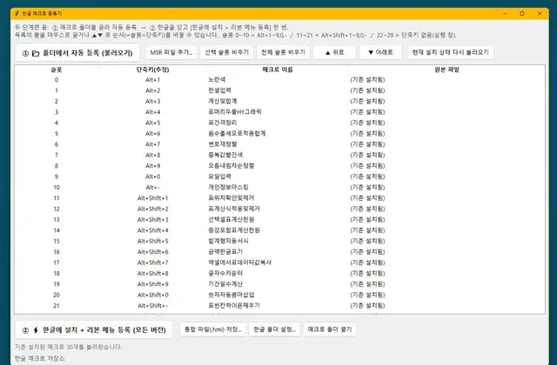Select the 요일입력 macro row
Image resolution: width=557 pixels, height=365 pixels.
pyautogui.click(x=279, y=176)
